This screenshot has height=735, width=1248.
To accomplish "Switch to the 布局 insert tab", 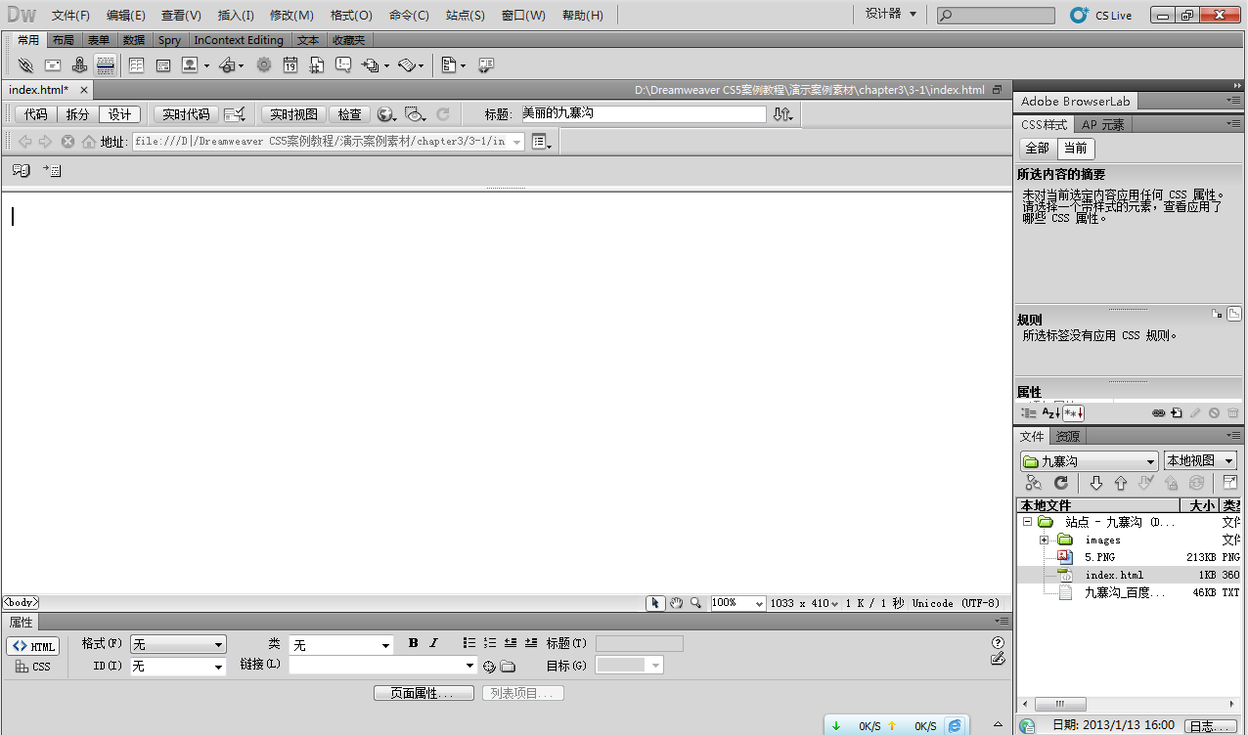I will click(63, 40).
